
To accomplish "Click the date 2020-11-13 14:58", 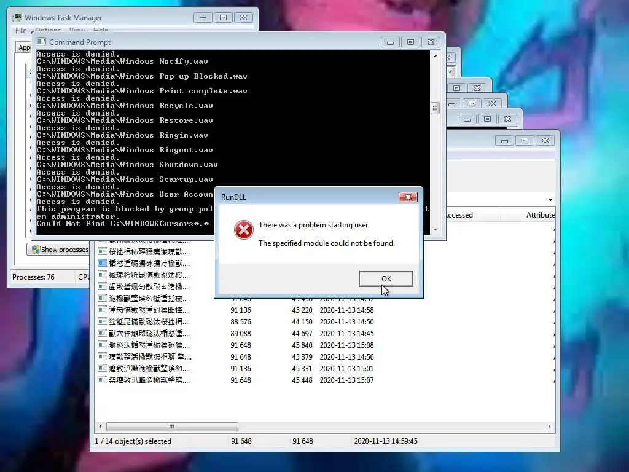I will (346, 310).
